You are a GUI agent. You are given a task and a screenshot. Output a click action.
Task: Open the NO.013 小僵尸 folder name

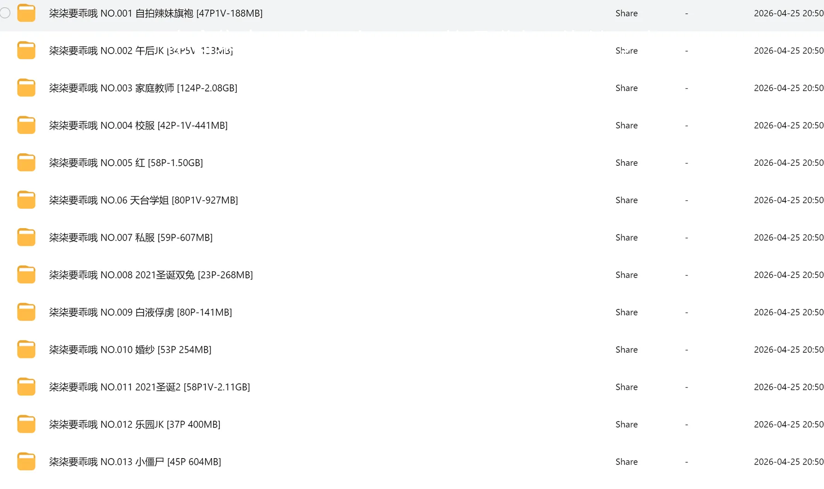135,462
